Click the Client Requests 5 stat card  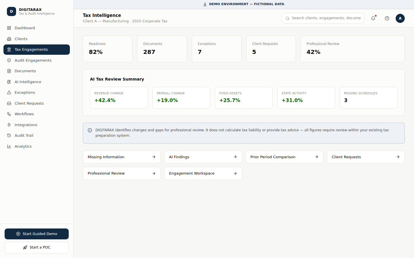(271, 49)
